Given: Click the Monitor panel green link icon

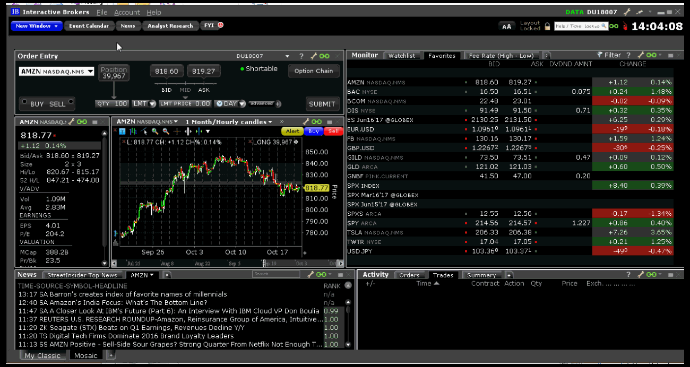Looking at the screenshot, I should tap(651, 55).
